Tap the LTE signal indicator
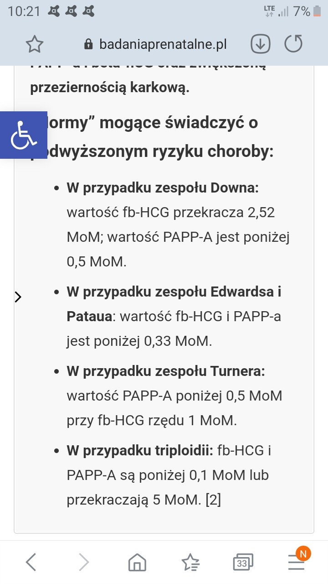 pos(270,11)
